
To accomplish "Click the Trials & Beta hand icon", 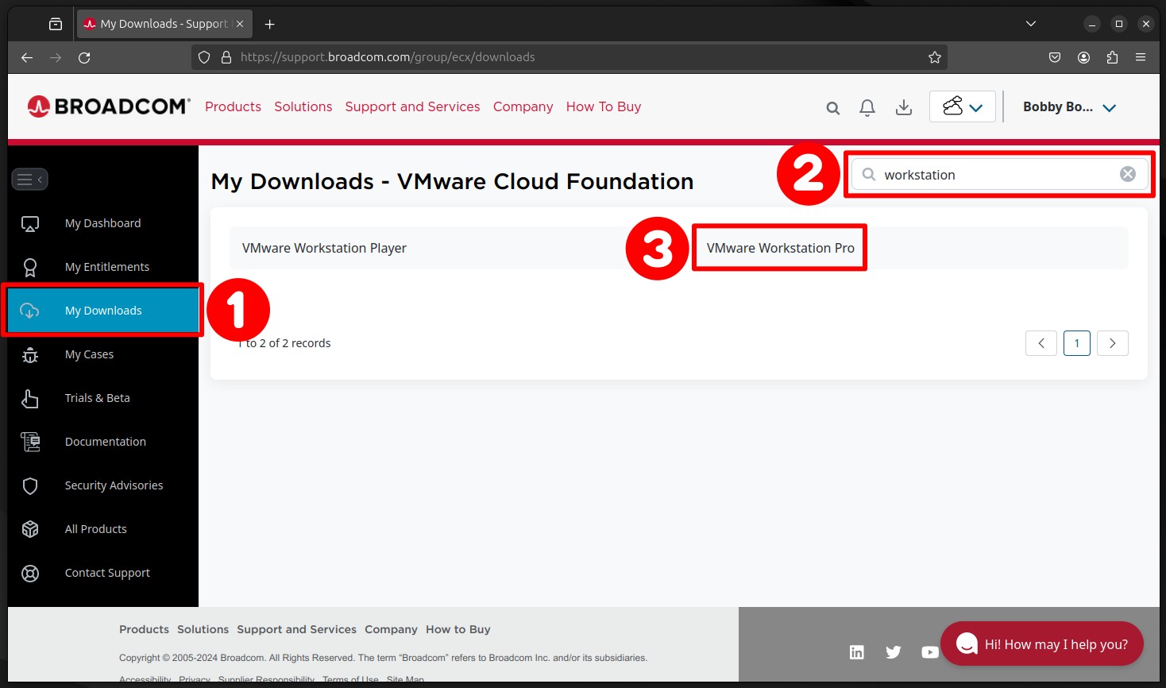I will coord(30,399).
